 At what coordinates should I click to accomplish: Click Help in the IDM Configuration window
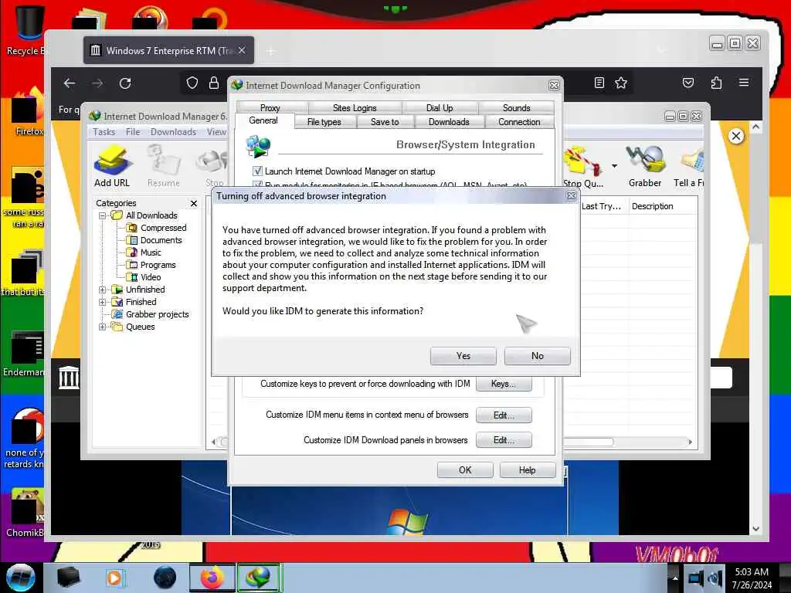pyautogui.click(x=527, y=470)
